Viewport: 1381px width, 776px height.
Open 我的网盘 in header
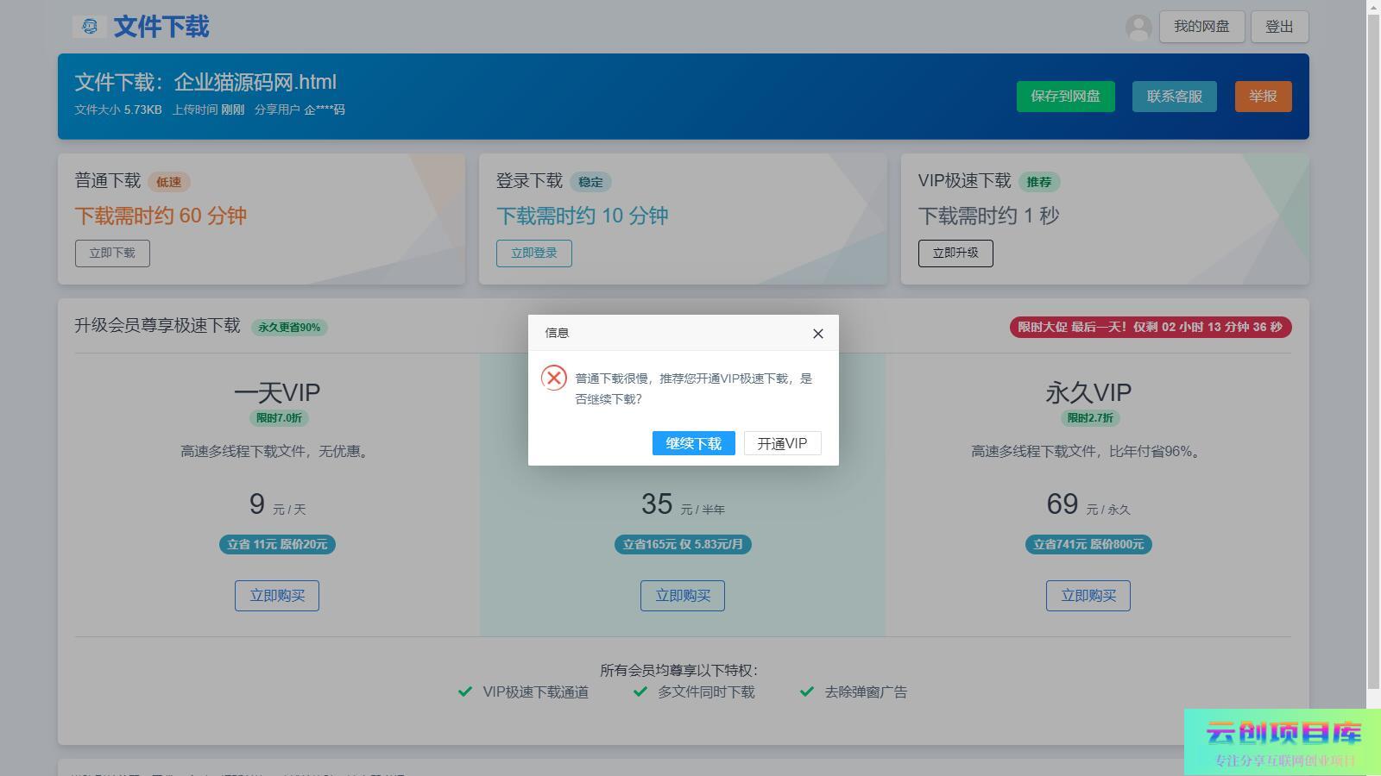(1201, 27)
